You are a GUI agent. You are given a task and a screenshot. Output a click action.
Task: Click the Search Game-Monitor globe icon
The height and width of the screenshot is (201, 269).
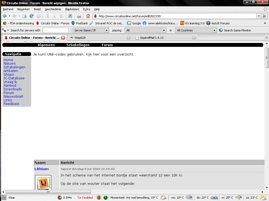point(221,30)
